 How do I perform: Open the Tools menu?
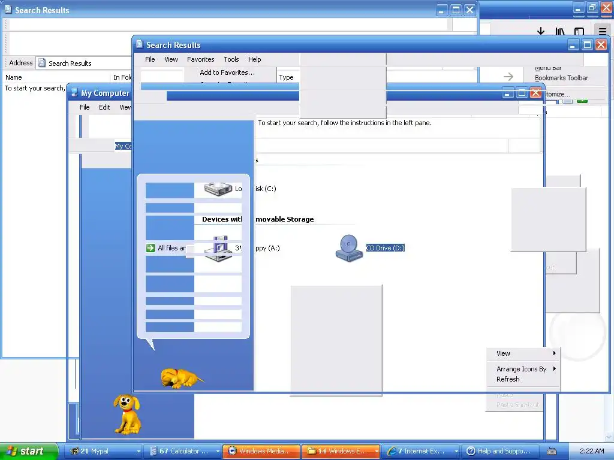[x=231, y=59]
